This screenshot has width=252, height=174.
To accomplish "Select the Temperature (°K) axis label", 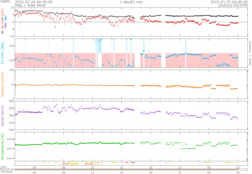I will coord(3,146).
